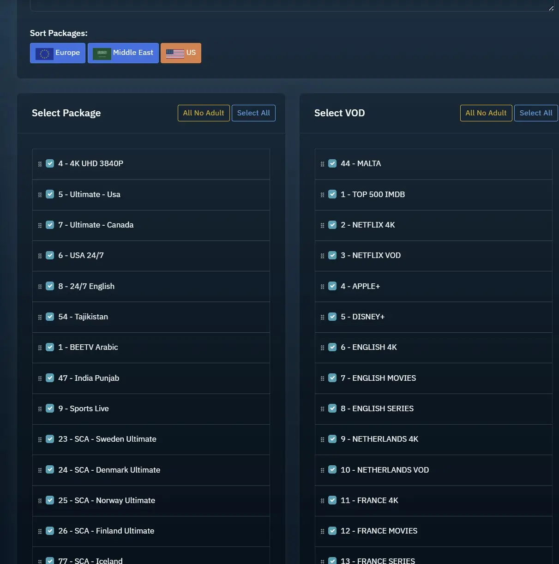559x564 pixels.
Task: Deselect the 54 - Tajikistan checkbox
Action: pos(50,317)
